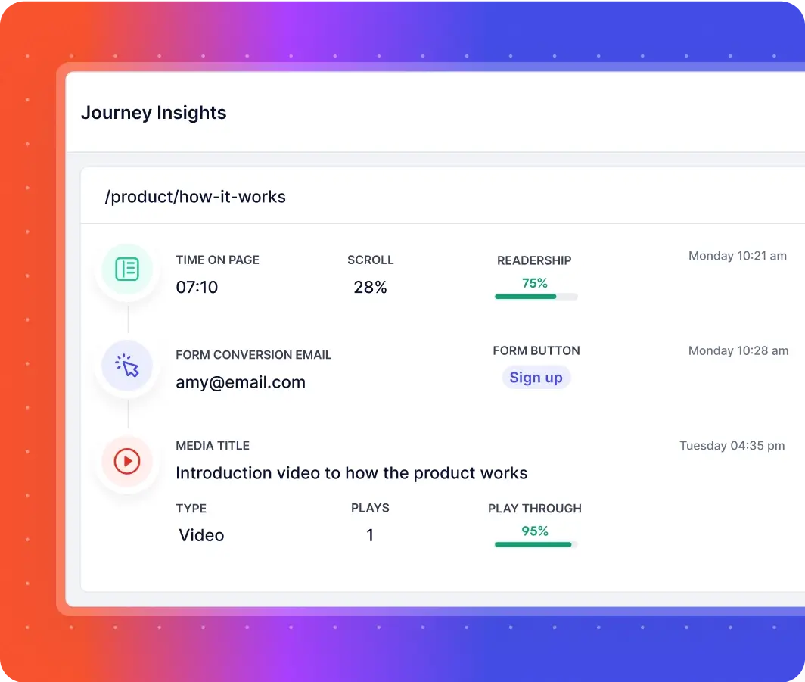Click the 28% scroll value
The height and width of the screenshot is (682, 805).
pos(370,288)
